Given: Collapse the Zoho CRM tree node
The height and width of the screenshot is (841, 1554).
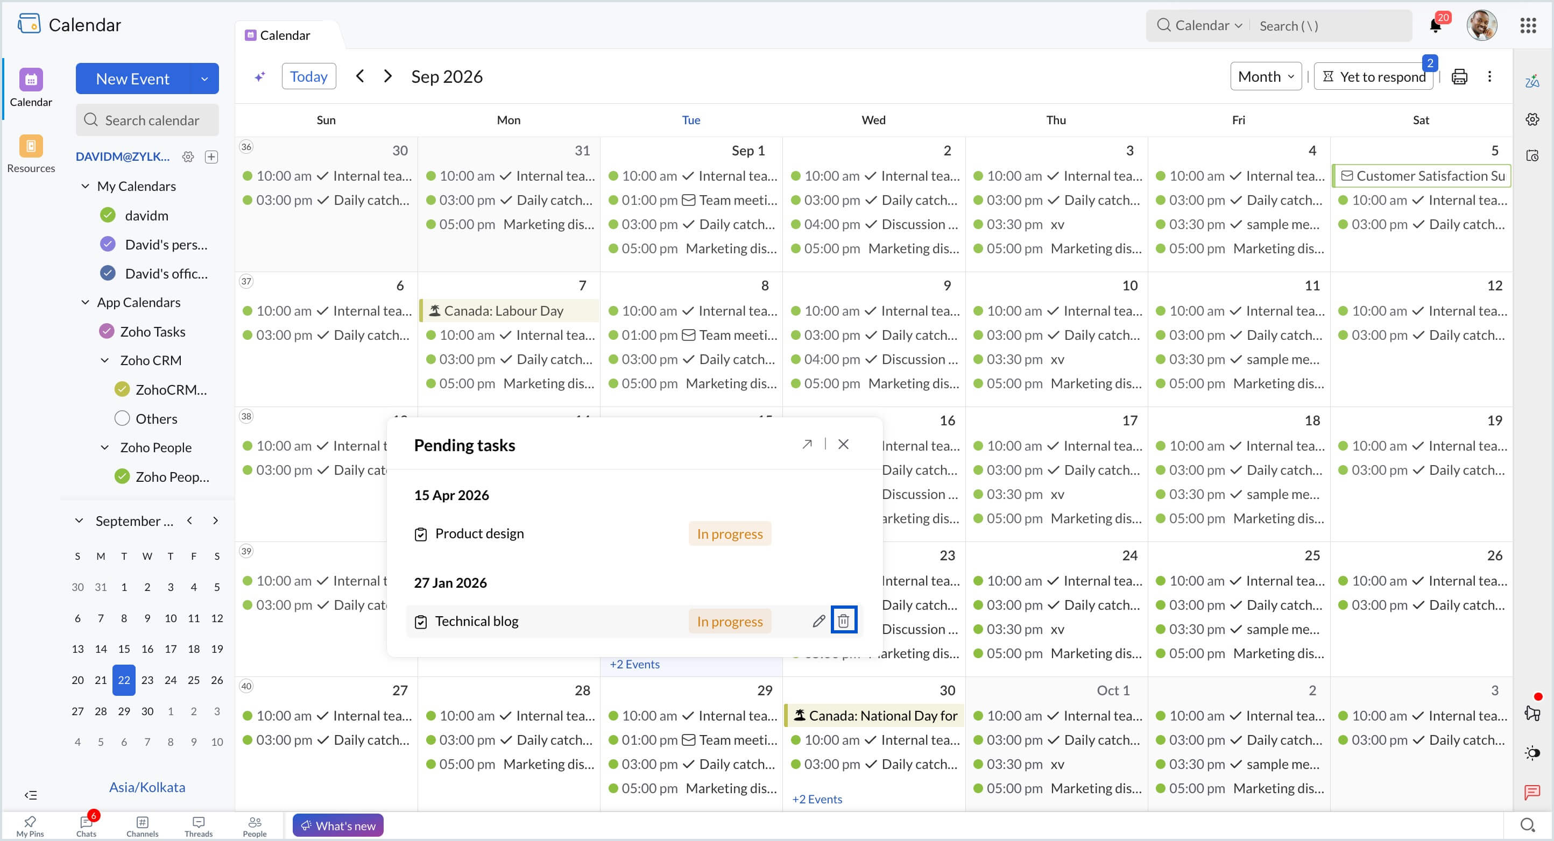Looking at the screenshot, I should tap(104, 360).
